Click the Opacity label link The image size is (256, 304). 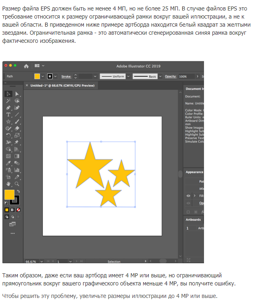click(171, 76)
